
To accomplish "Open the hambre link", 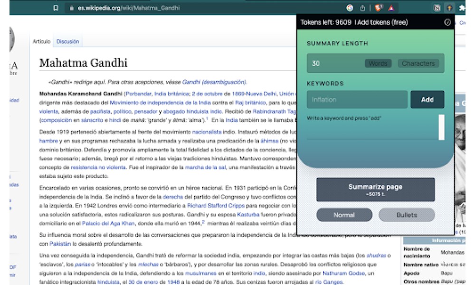I will [48, 141].
